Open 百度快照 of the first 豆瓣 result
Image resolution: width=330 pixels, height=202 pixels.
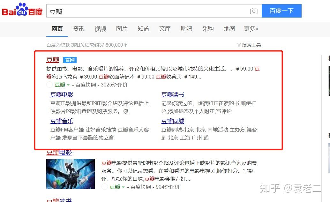[x=86, y=85]
